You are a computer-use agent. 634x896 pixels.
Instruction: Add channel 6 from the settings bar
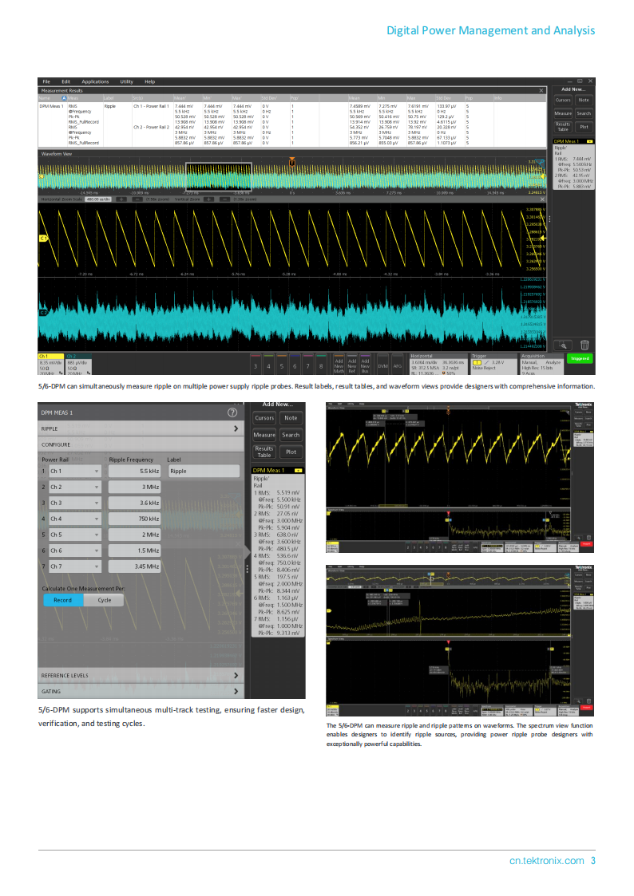tap(295, 365)
